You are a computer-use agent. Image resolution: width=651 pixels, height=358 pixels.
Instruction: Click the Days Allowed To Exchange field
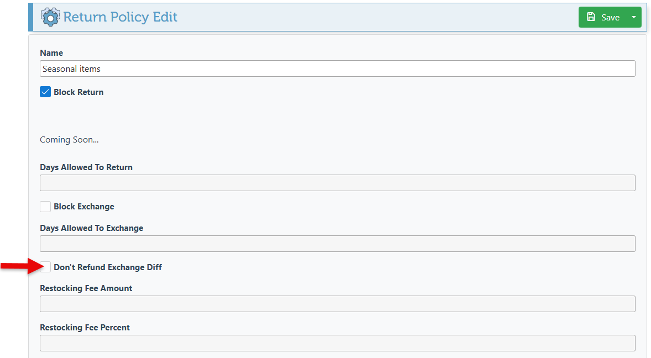point(338,244)
